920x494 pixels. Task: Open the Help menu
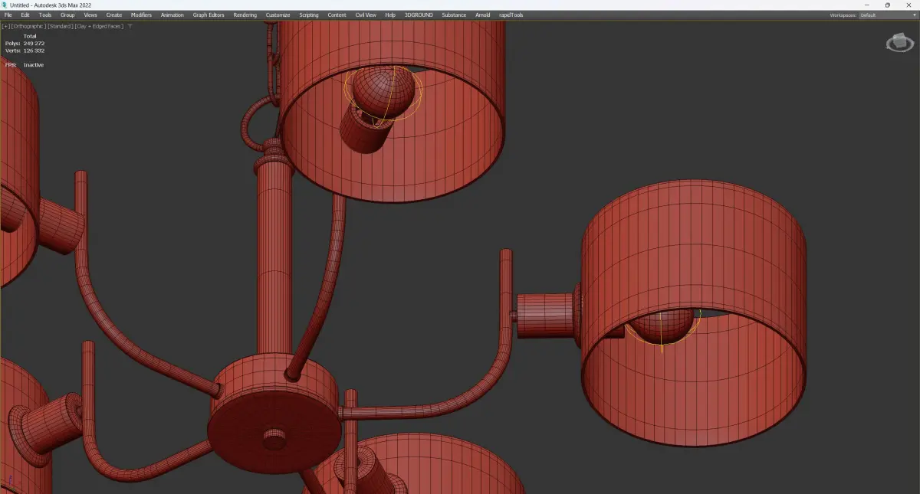click(390, 15)
